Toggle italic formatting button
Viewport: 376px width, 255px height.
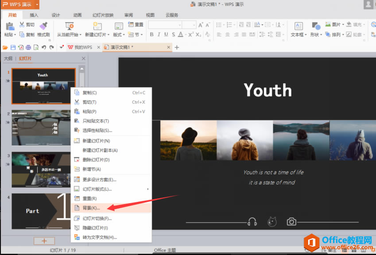pos(159,35)
